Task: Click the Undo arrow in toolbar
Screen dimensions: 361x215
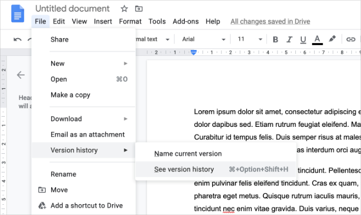Action: coord(18,39)
